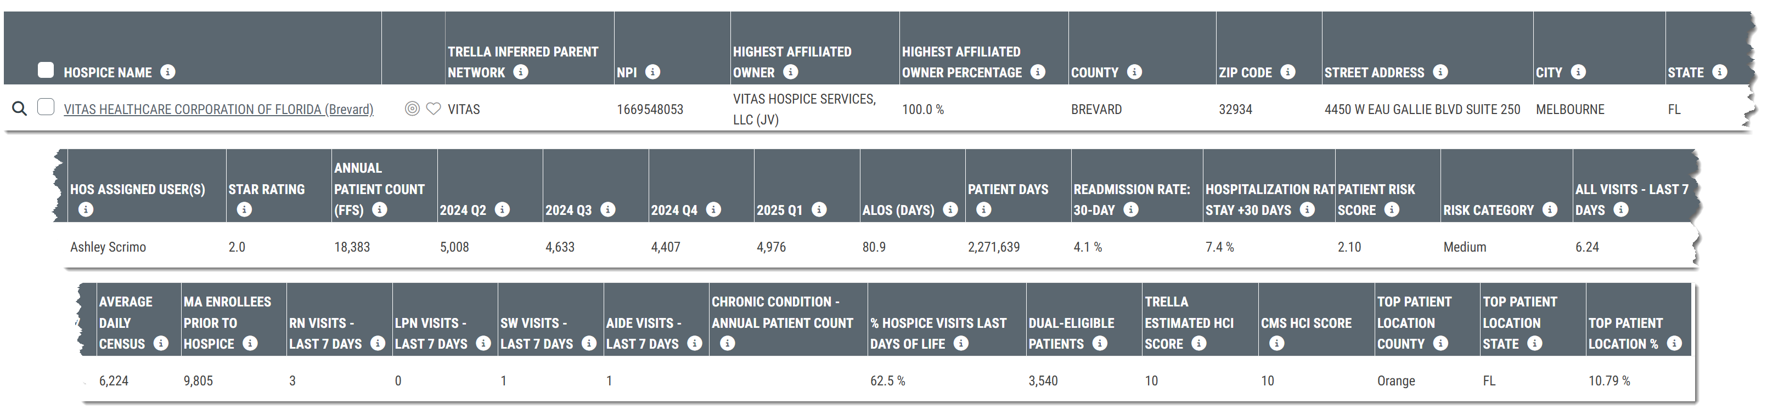Open the Star Rating info icon

(244, 209)
